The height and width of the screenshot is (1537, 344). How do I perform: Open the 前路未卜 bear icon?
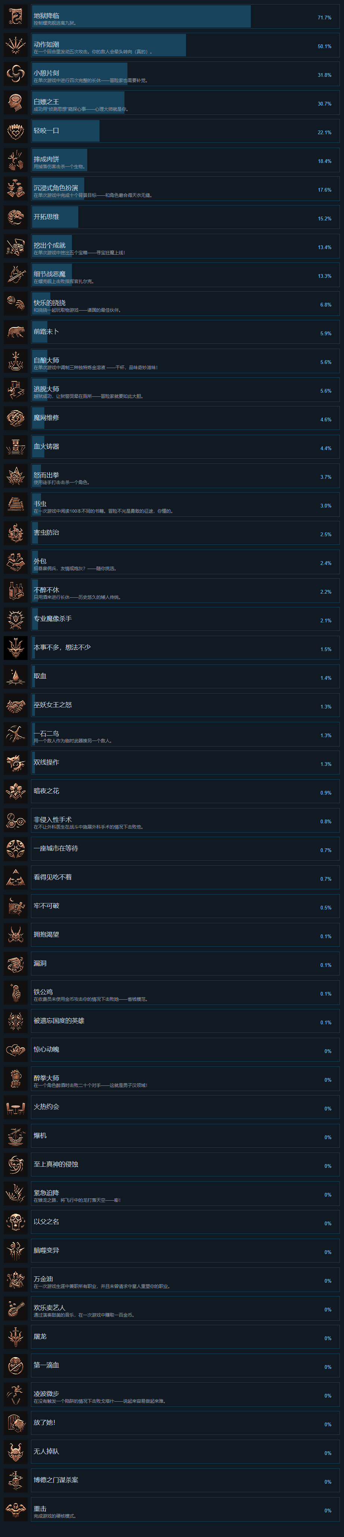(16, 332)
